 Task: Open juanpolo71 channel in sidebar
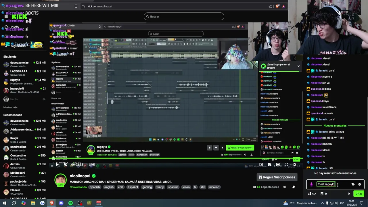point(24,90)
